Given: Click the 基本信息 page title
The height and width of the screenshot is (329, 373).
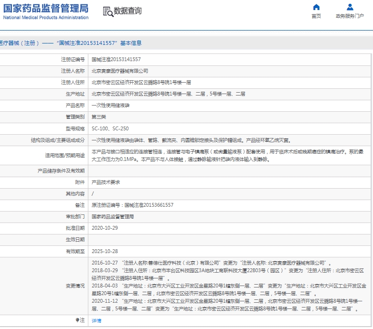Looking at the screenshot, I should [131, 43].
